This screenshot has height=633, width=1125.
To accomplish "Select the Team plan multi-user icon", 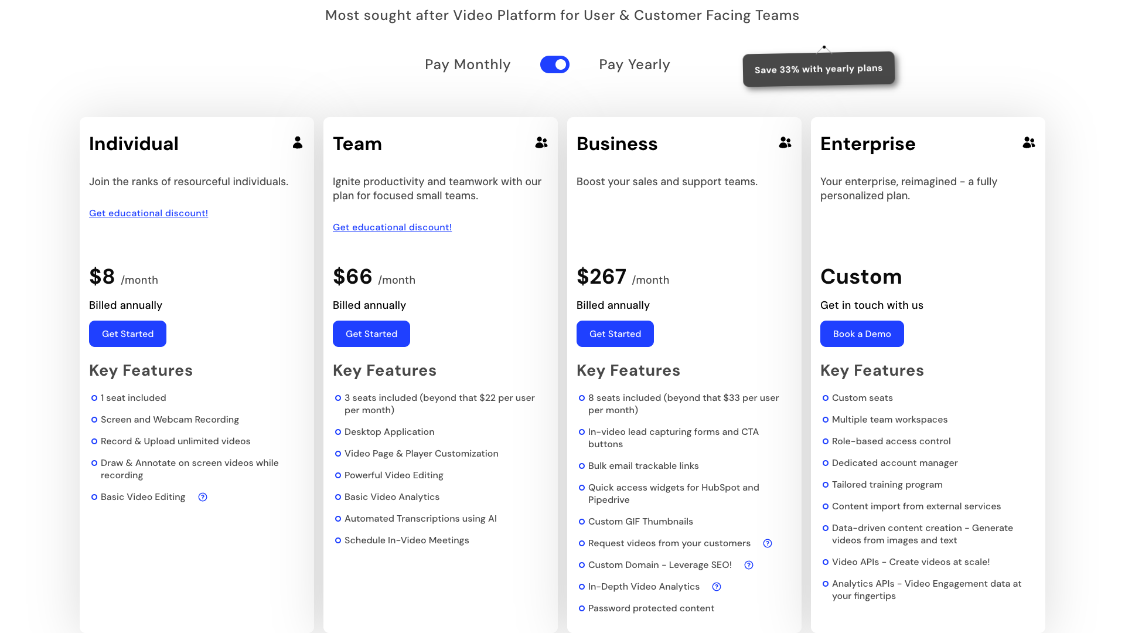I will pyautogui.click(x=541, y=142).
